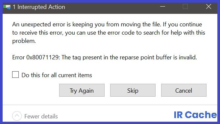Click the Try Again button
Screen dimensions: 220x124
point(82,90)
